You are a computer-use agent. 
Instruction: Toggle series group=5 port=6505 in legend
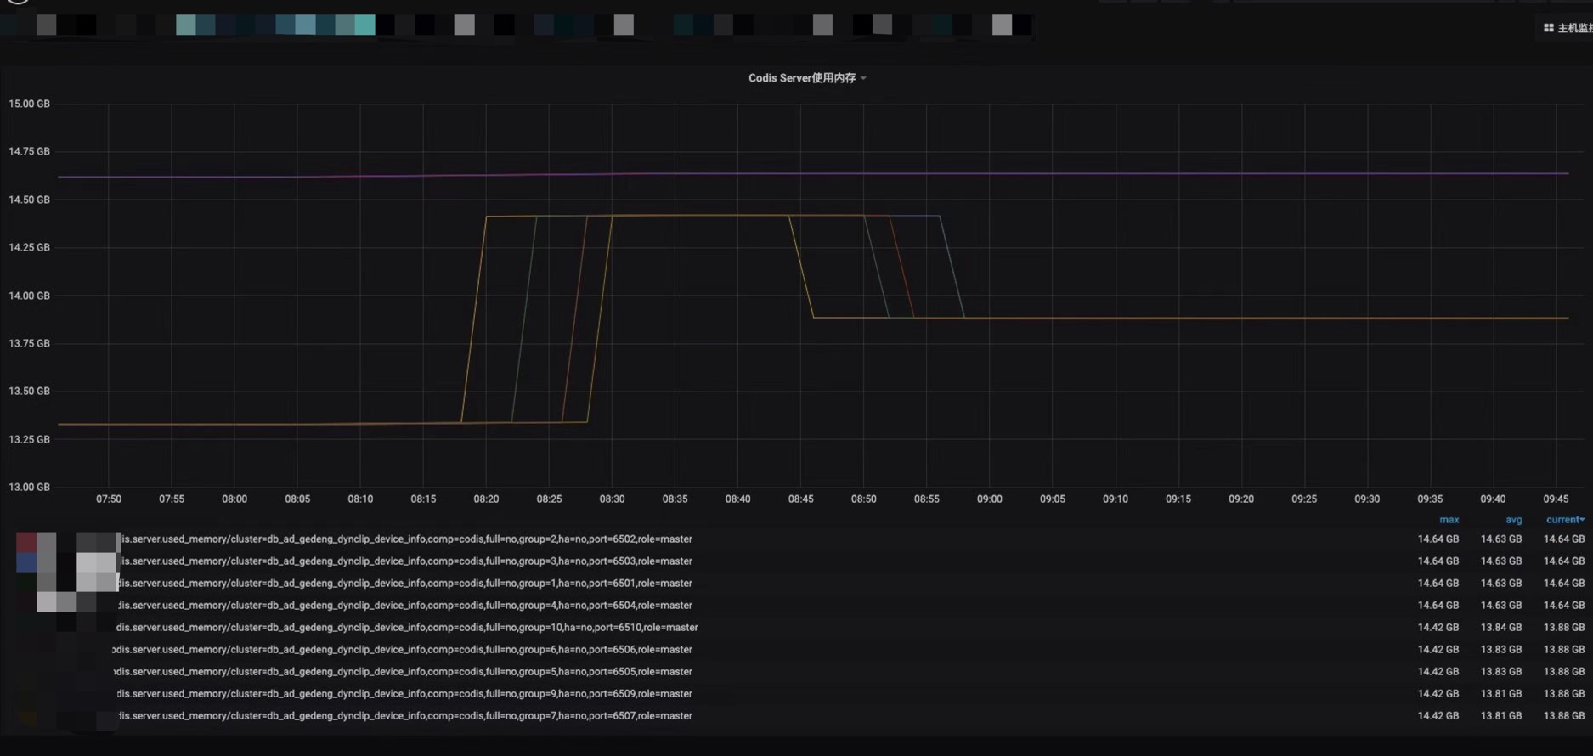403,672
